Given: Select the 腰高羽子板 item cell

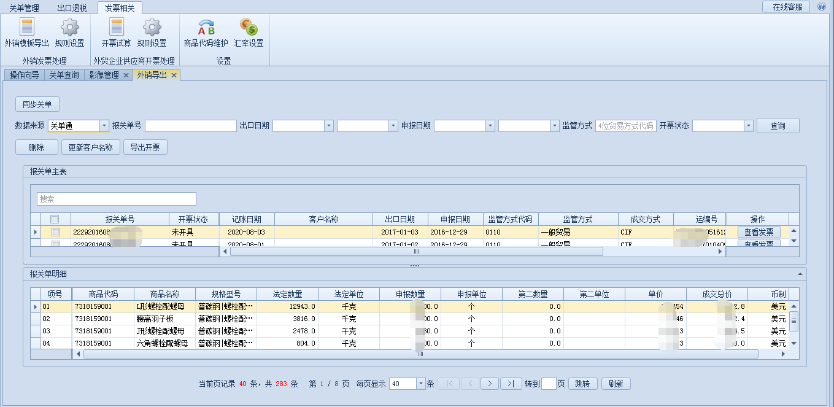Looking at the screenshot, I should point(164,319).
